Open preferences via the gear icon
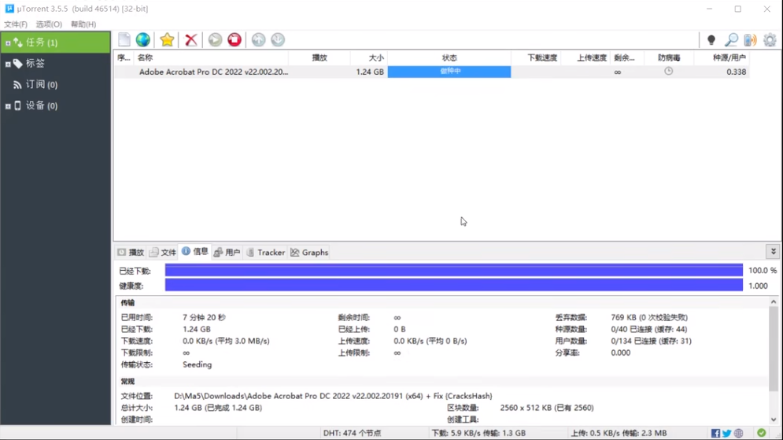The height and width of the screenshot is (440, 783). [x=770, y=39]
